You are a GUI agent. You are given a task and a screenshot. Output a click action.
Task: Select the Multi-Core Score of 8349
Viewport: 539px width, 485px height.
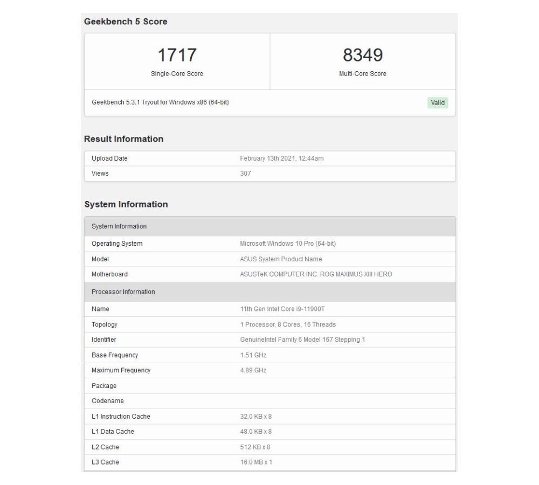(x=363, y=54)
